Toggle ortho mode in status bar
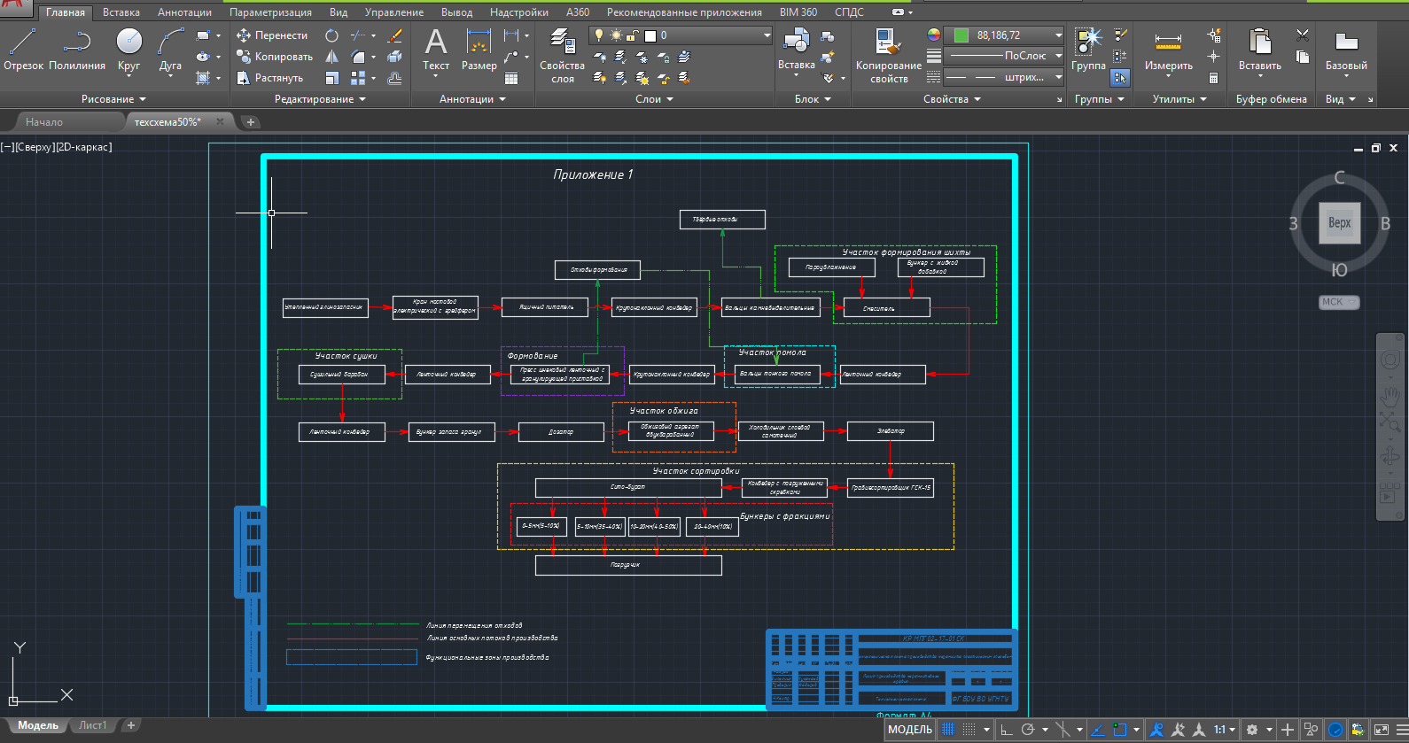The width and height of the screenshot is (1409, 743). point(1006,730)
